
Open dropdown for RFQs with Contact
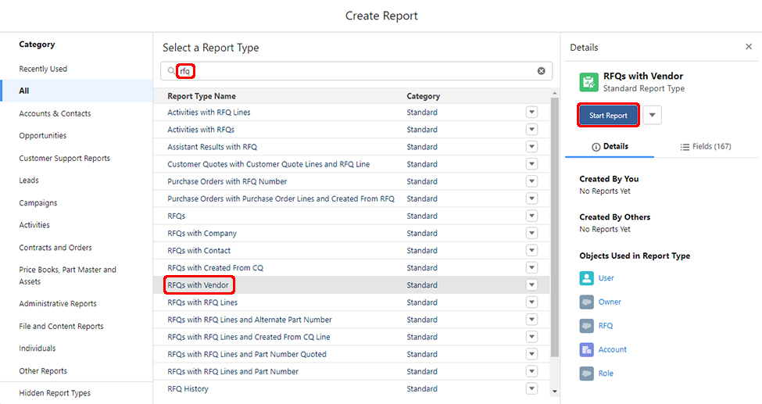coord(531,250)
